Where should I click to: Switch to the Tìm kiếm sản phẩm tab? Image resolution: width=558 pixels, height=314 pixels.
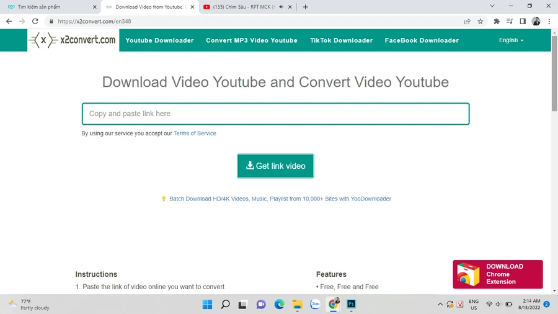click(50, 7)
